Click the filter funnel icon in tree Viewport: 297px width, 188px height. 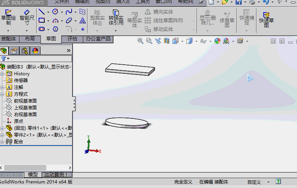coord(3,59)
